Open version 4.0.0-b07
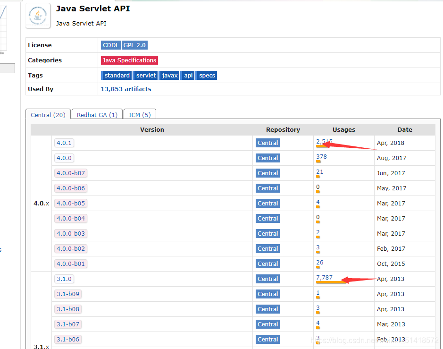443x349 pixels. pos(71,173)
